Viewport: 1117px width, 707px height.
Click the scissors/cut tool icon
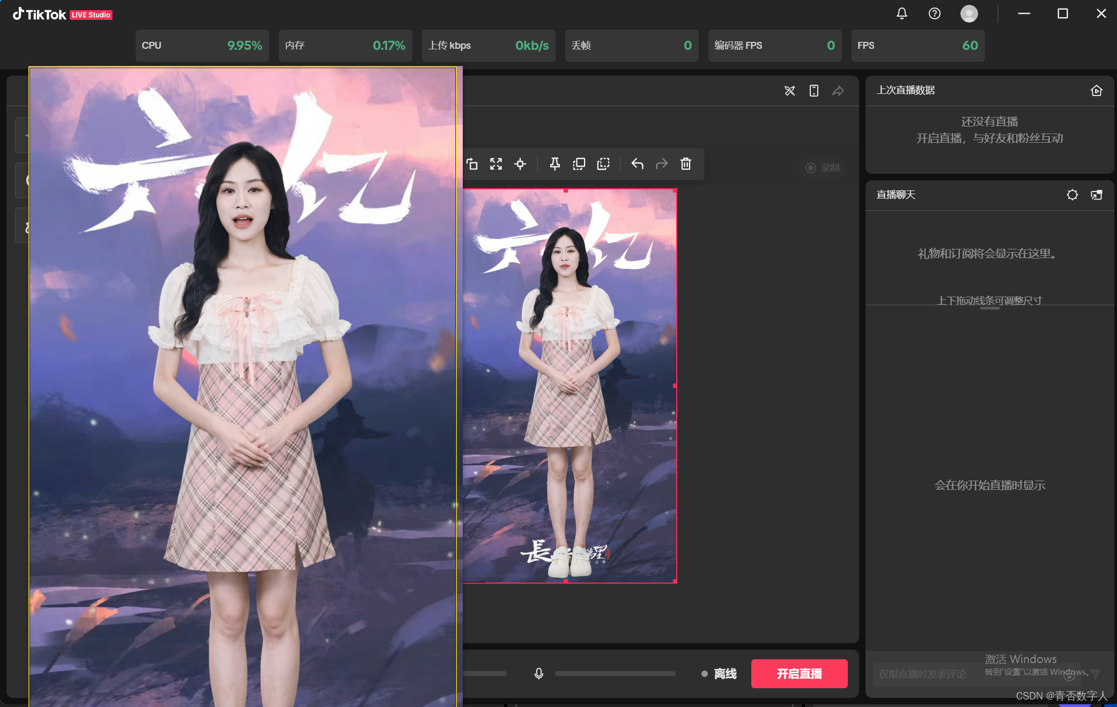(x=789, y=90)
